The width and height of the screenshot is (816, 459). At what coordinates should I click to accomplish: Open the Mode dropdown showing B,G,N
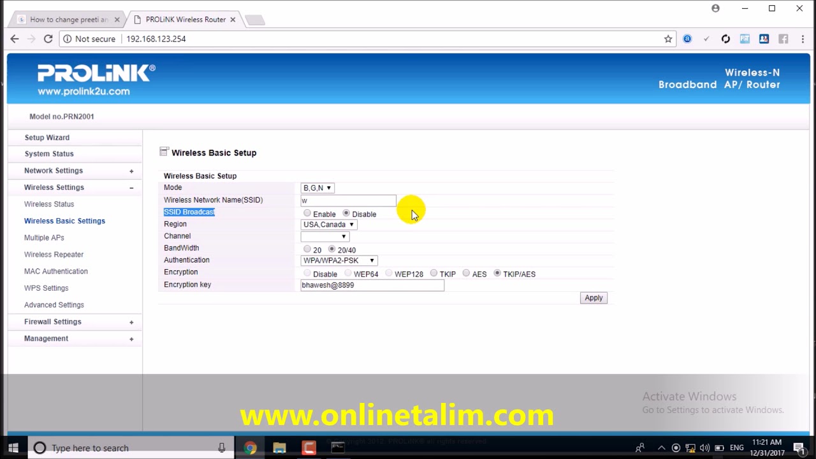point(317,188)
